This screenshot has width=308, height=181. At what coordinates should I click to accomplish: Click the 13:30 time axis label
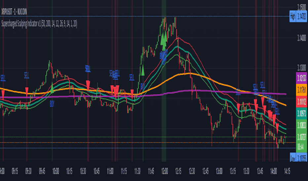246,171
